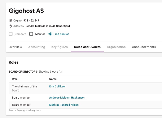Switch to the Overview tab
Image resolution: width=162 pixels, height=118 pixels.
pos(15,47)
